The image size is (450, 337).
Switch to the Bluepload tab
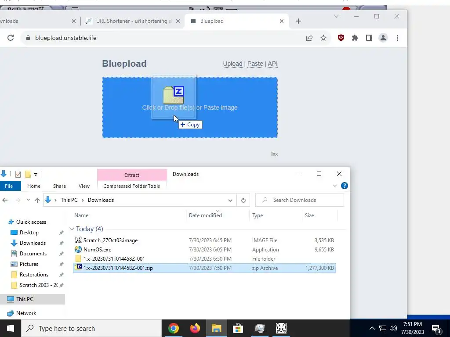tap(237, 21)
